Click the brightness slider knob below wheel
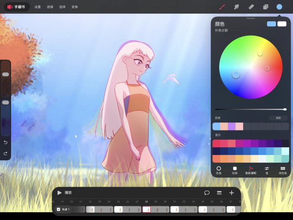Image resolution: width=293 pixels, height=220 pixels. pos(285,110)
